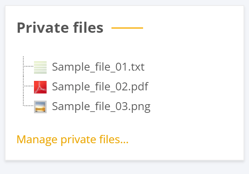This screenshot has width=249, height=174.
Task: Click the Private files block heading
Action: coord(60,28)
